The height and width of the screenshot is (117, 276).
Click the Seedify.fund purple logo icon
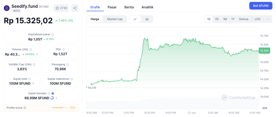coord(7,8)
